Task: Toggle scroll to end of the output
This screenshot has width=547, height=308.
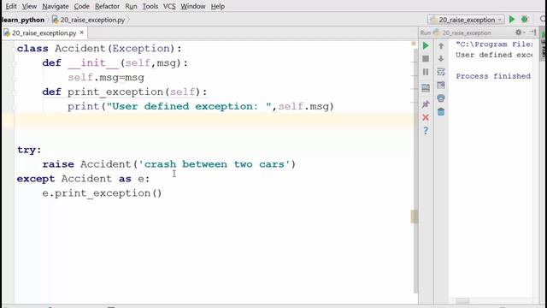Action: [441, 86]
